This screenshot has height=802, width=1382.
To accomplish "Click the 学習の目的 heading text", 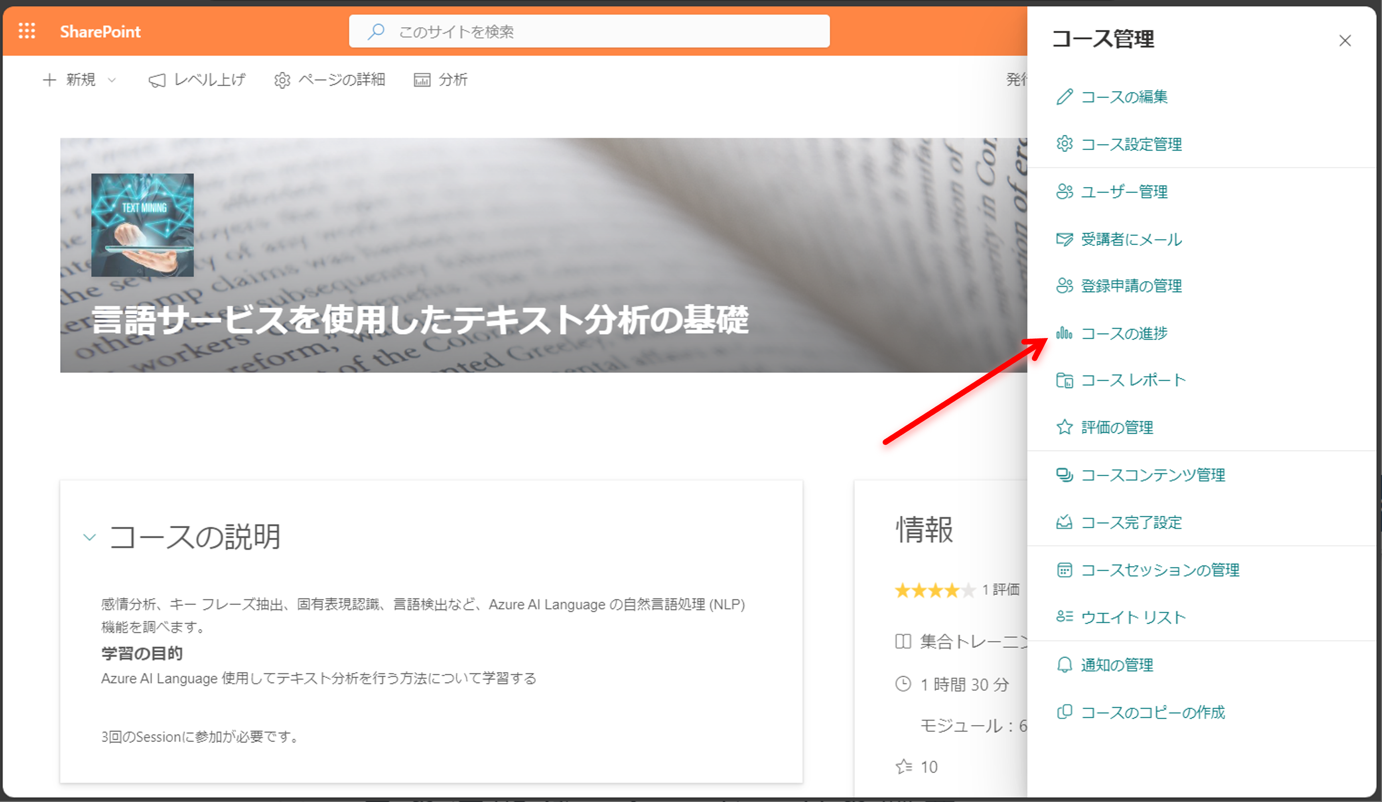I will (142, 653).
